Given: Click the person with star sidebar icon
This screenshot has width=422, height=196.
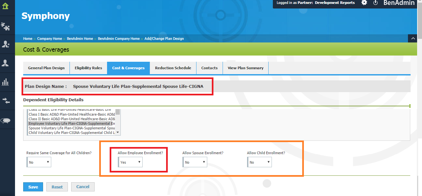Looking at the screenshot, I should [5, 44].
